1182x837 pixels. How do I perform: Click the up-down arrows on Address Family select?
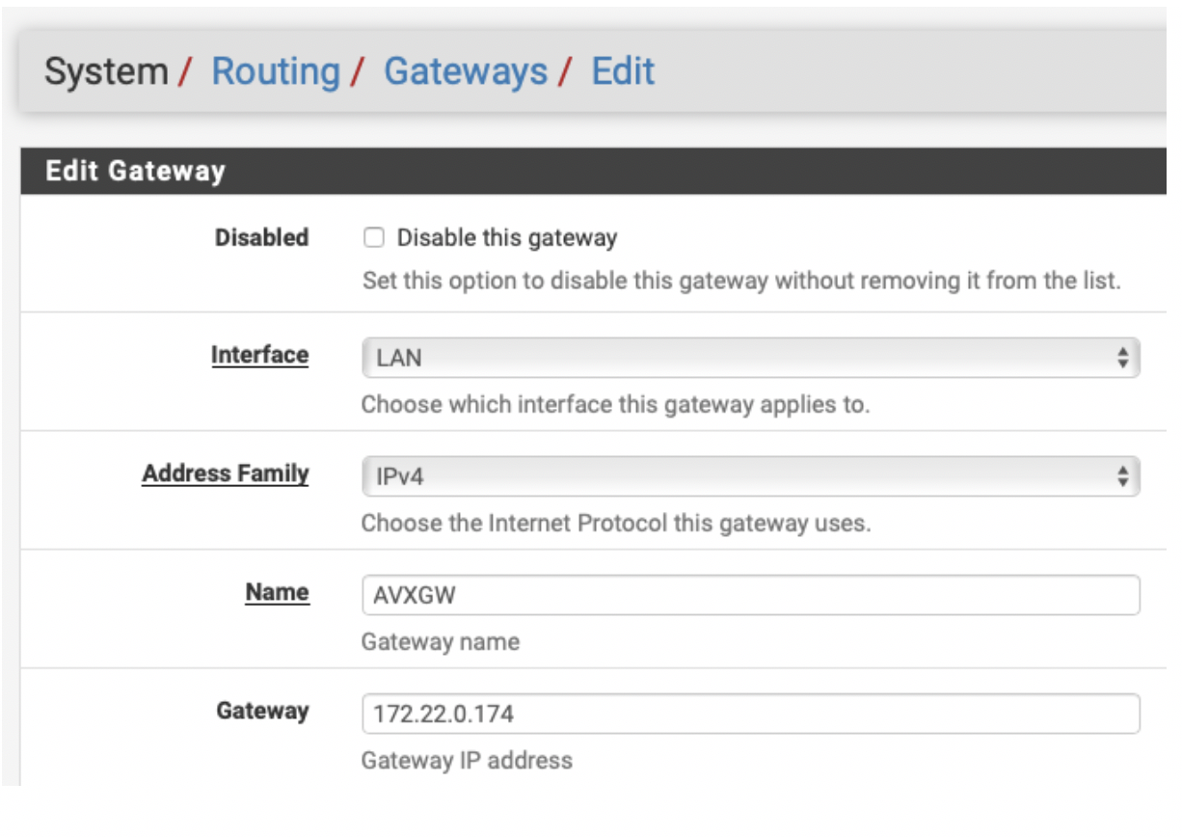coord(1122,476)
